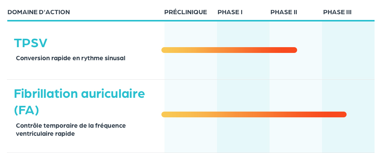
Task: Click the DOMAINE D'ACTION header label
Action: [39, 12]
